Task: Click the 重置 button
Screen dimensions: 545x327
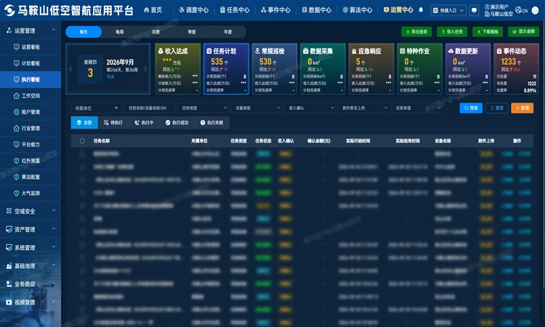Action: (x=497, y=108)
